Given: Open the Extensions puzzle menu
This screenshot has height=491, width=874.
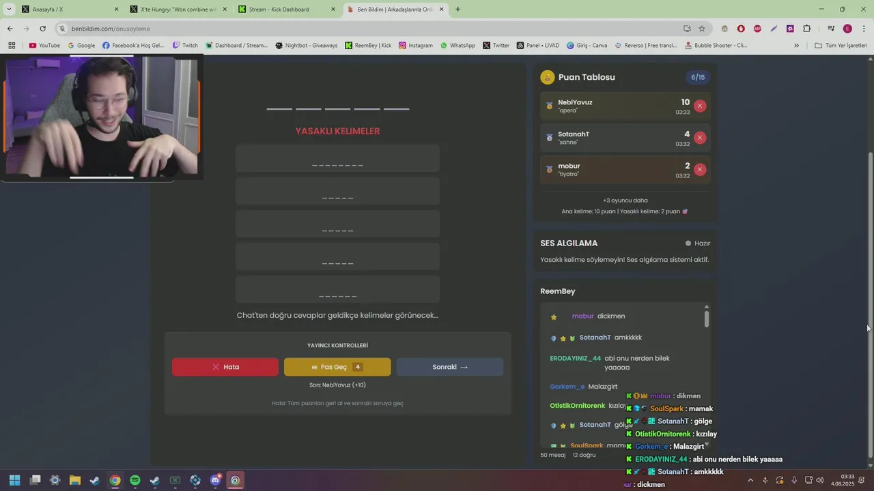Looking at the screenshot, I should (x=807, y=29).
